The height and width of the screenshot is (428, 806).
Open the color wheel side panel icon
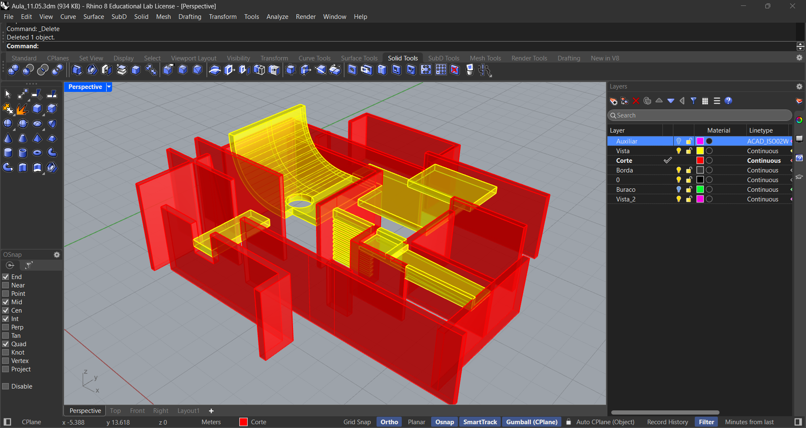tap(799, 120)
